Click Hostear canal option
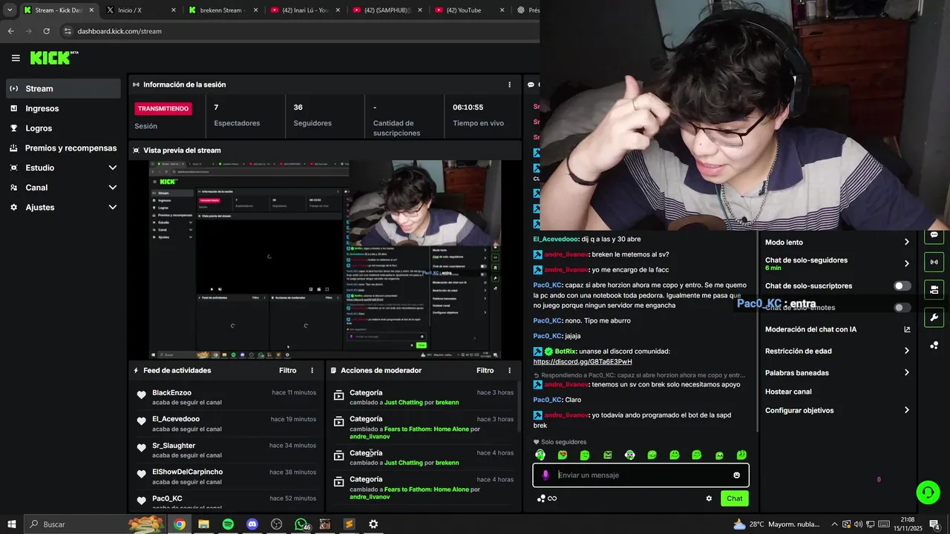This screenshot has height=534, width=950. click(788, 392)
